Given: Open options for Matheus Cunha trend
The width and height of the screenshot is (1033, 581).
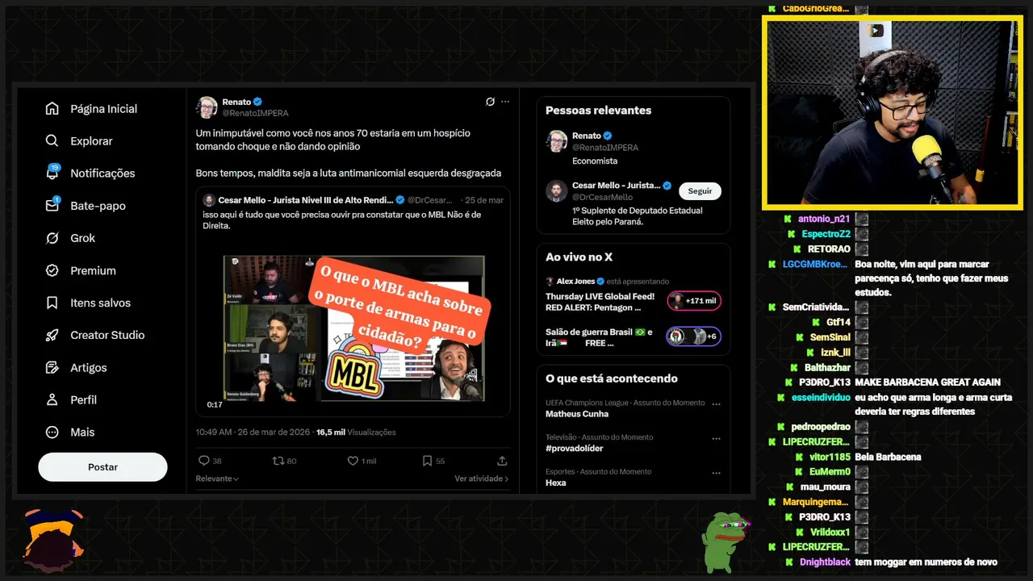Looking at the screenshot, I should [x=716, y=403].
